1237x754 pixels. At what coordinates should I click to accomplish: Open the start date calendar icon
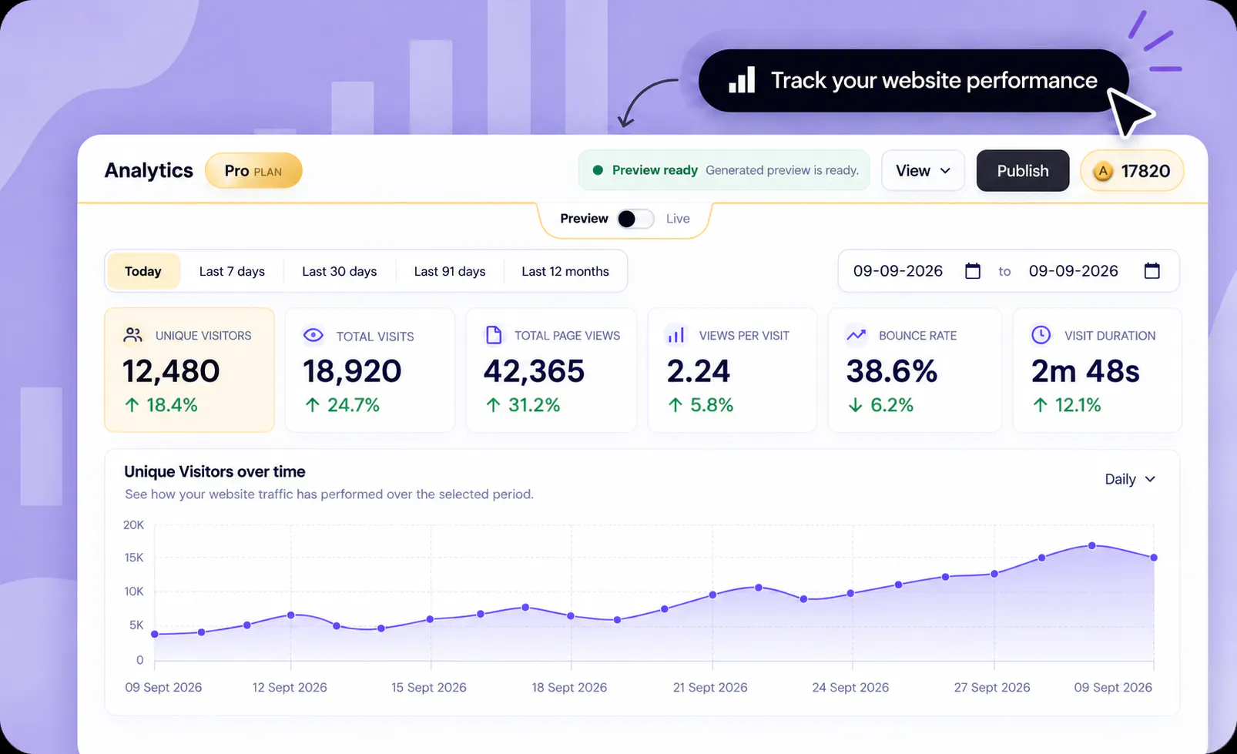973,271
